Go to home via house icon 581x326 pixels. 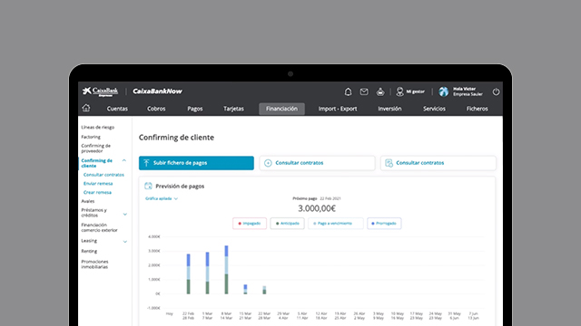pyautogui.click(x=86, y=108)
